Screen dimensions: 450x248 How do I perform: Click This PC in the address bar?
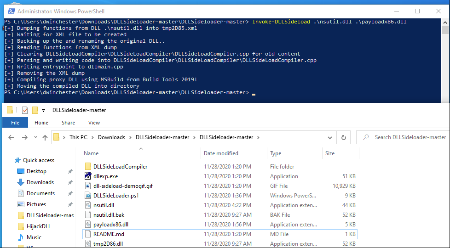pos(78,137)
